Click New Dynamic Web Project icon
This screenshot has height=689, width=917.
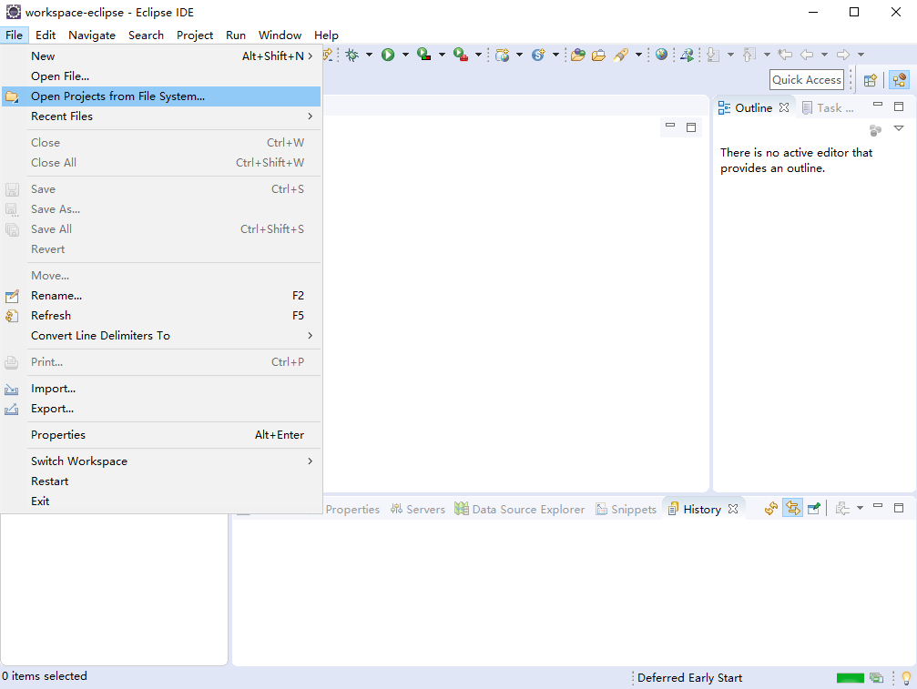coord(502,55)
